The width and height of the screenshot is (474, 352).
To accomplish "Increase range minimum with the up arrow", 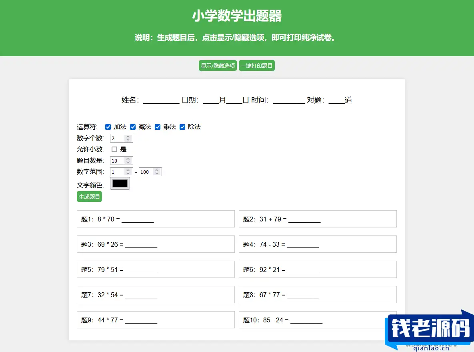I will tap(128, 170).
